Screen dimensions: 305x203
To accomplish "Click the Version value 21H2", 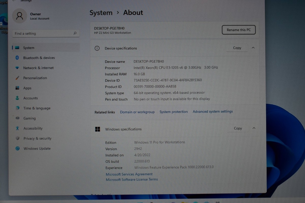I will [x=138, y=149].
